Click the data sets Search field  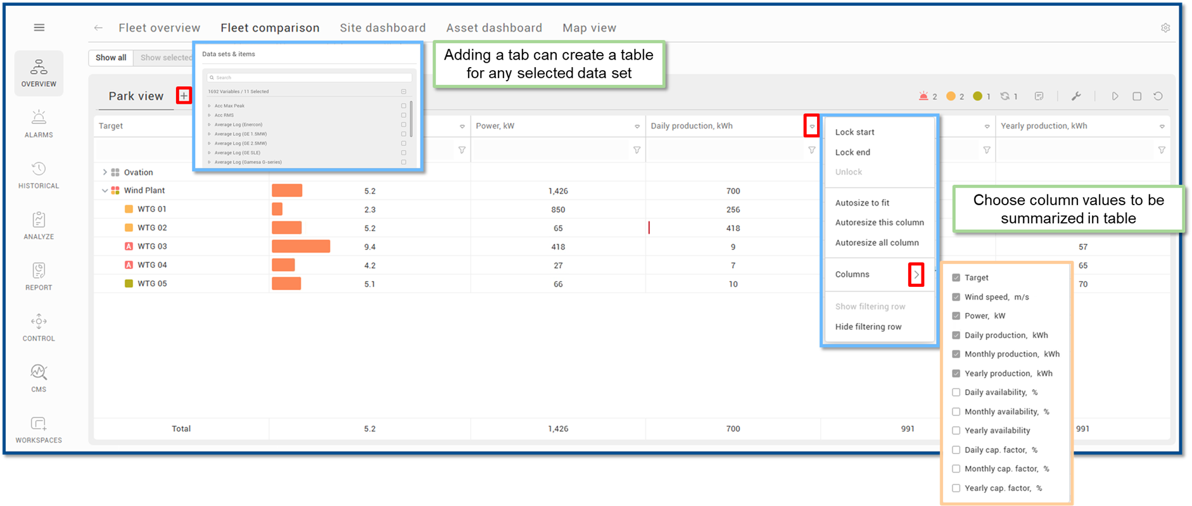pyautogui.click(x=310, y=78)
